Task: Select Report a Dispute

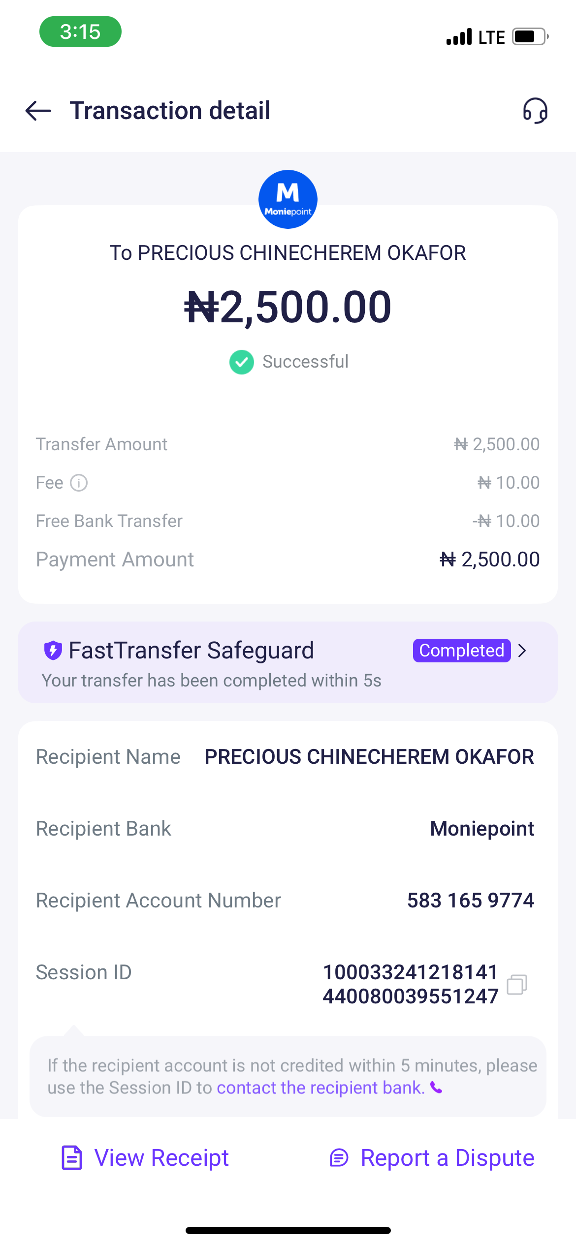Action: click(447, 1157)
